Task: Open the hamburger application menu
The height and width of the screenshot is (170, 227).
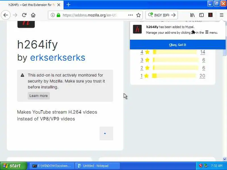Action: (222, 15)
